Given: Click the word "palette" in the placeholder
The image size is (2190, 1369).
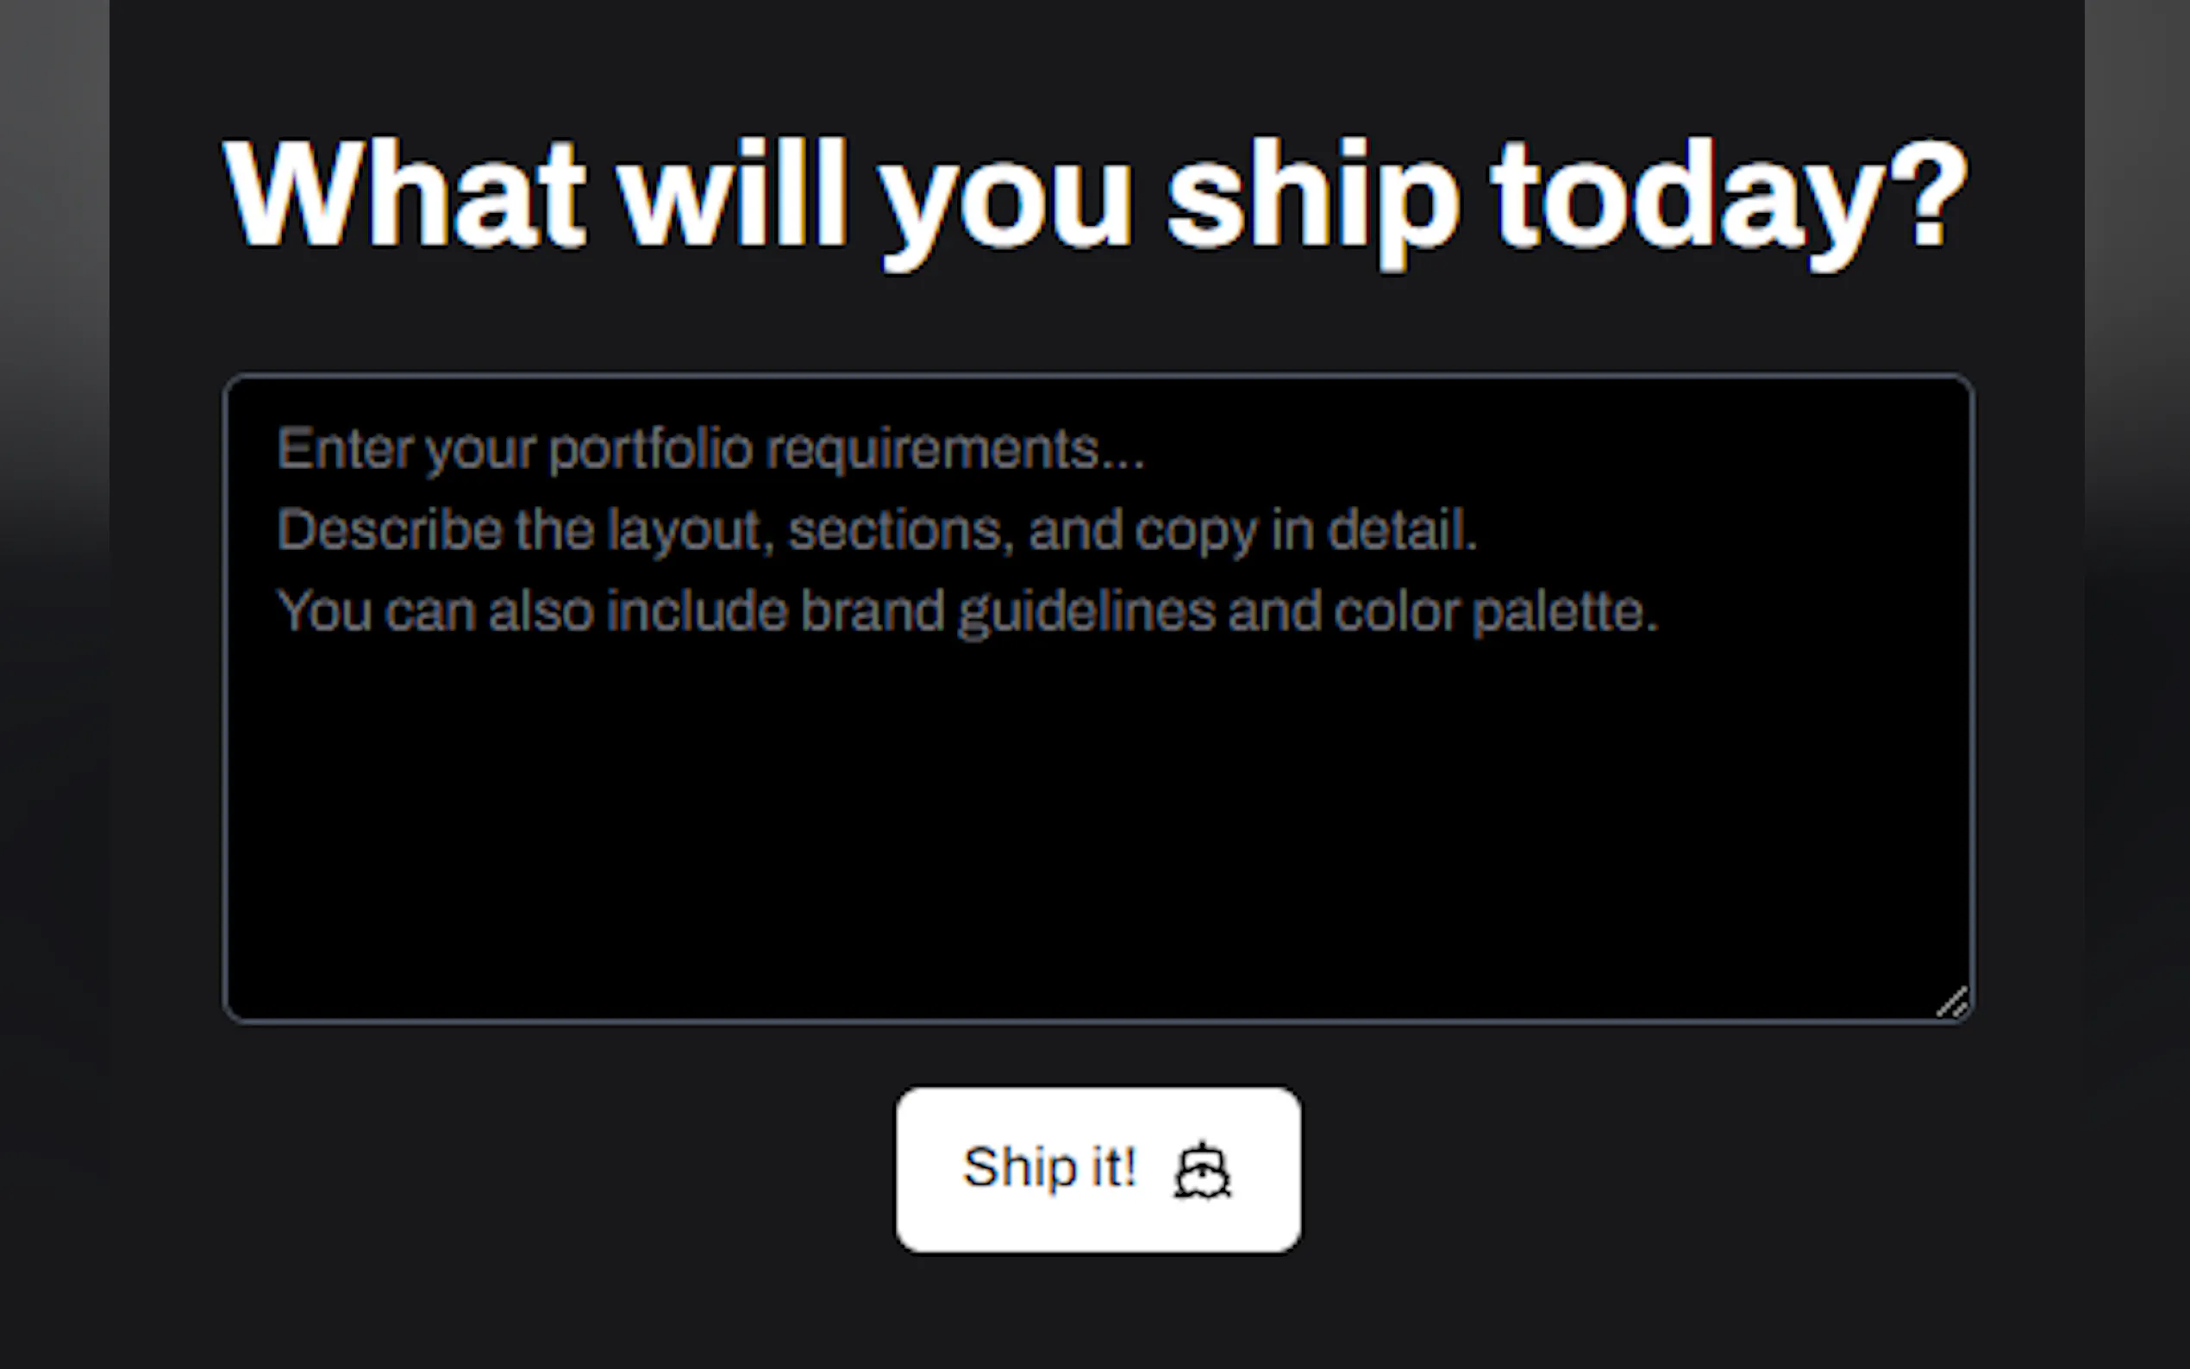Looking at the screenshot, I should point(1563,612).
